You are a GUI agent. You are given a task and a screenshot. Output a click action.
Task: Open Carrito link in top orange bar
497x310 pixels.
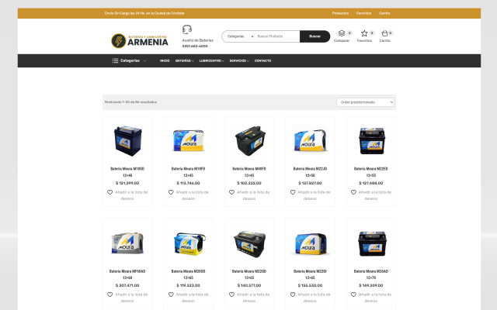[x=384, y=13]
